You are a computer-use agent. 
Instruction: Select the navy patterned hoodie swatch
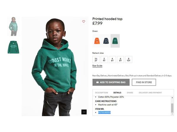tap(106, 41)
